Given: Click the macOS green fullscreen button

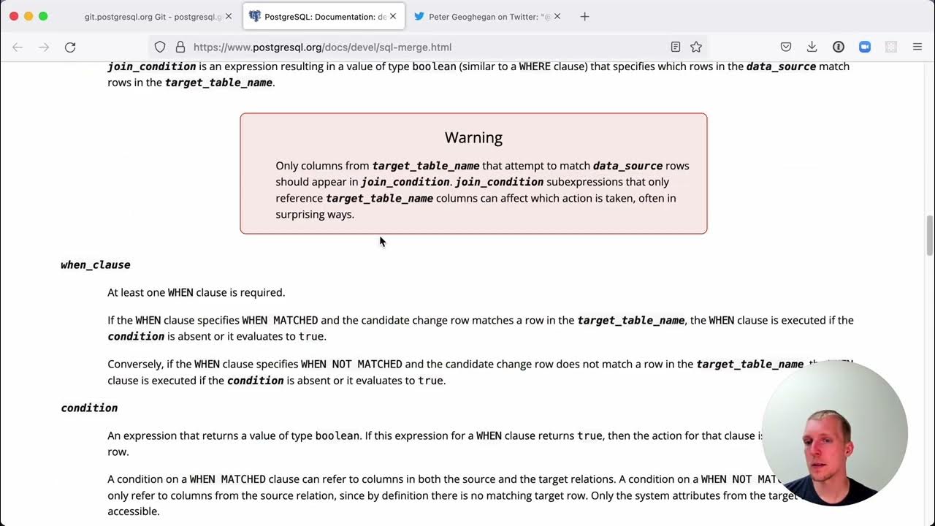Looking at the screenshot, I should 43,16.
